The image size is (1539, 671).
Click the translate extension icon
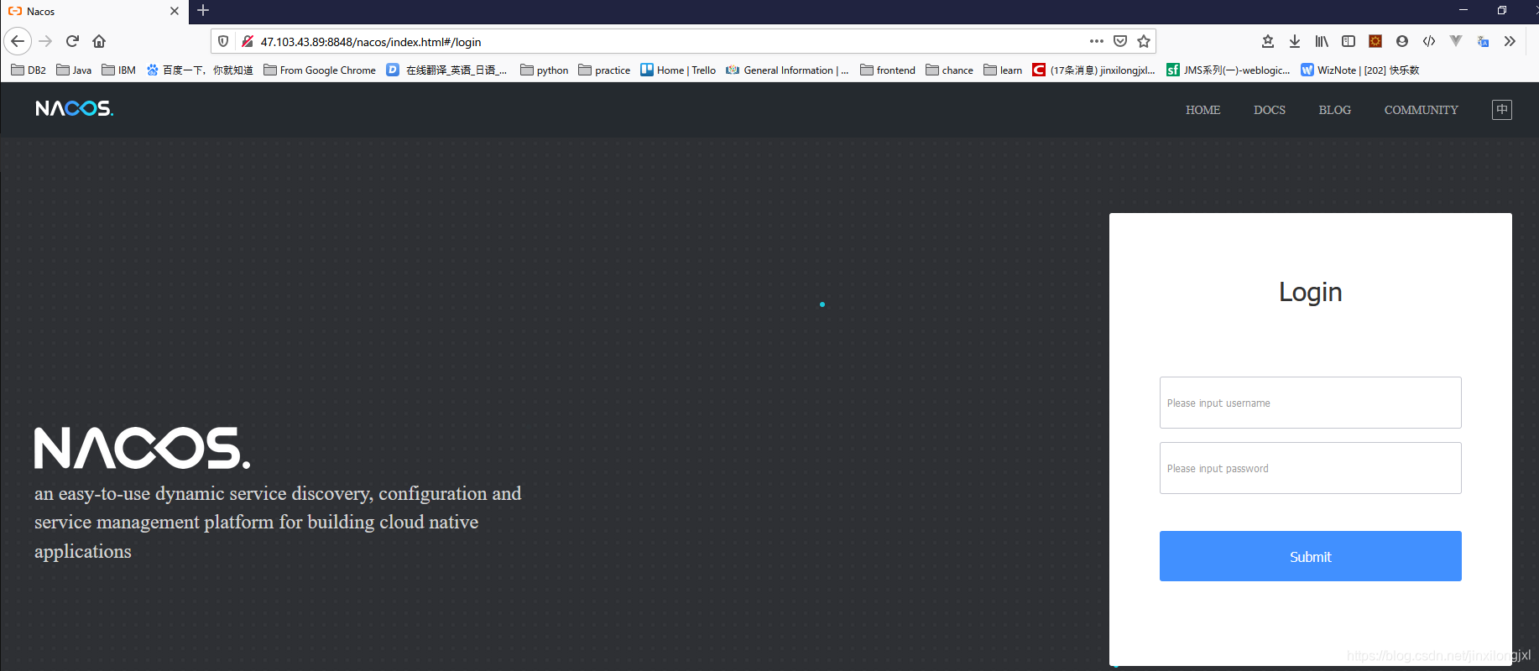tap(1483, 41)
